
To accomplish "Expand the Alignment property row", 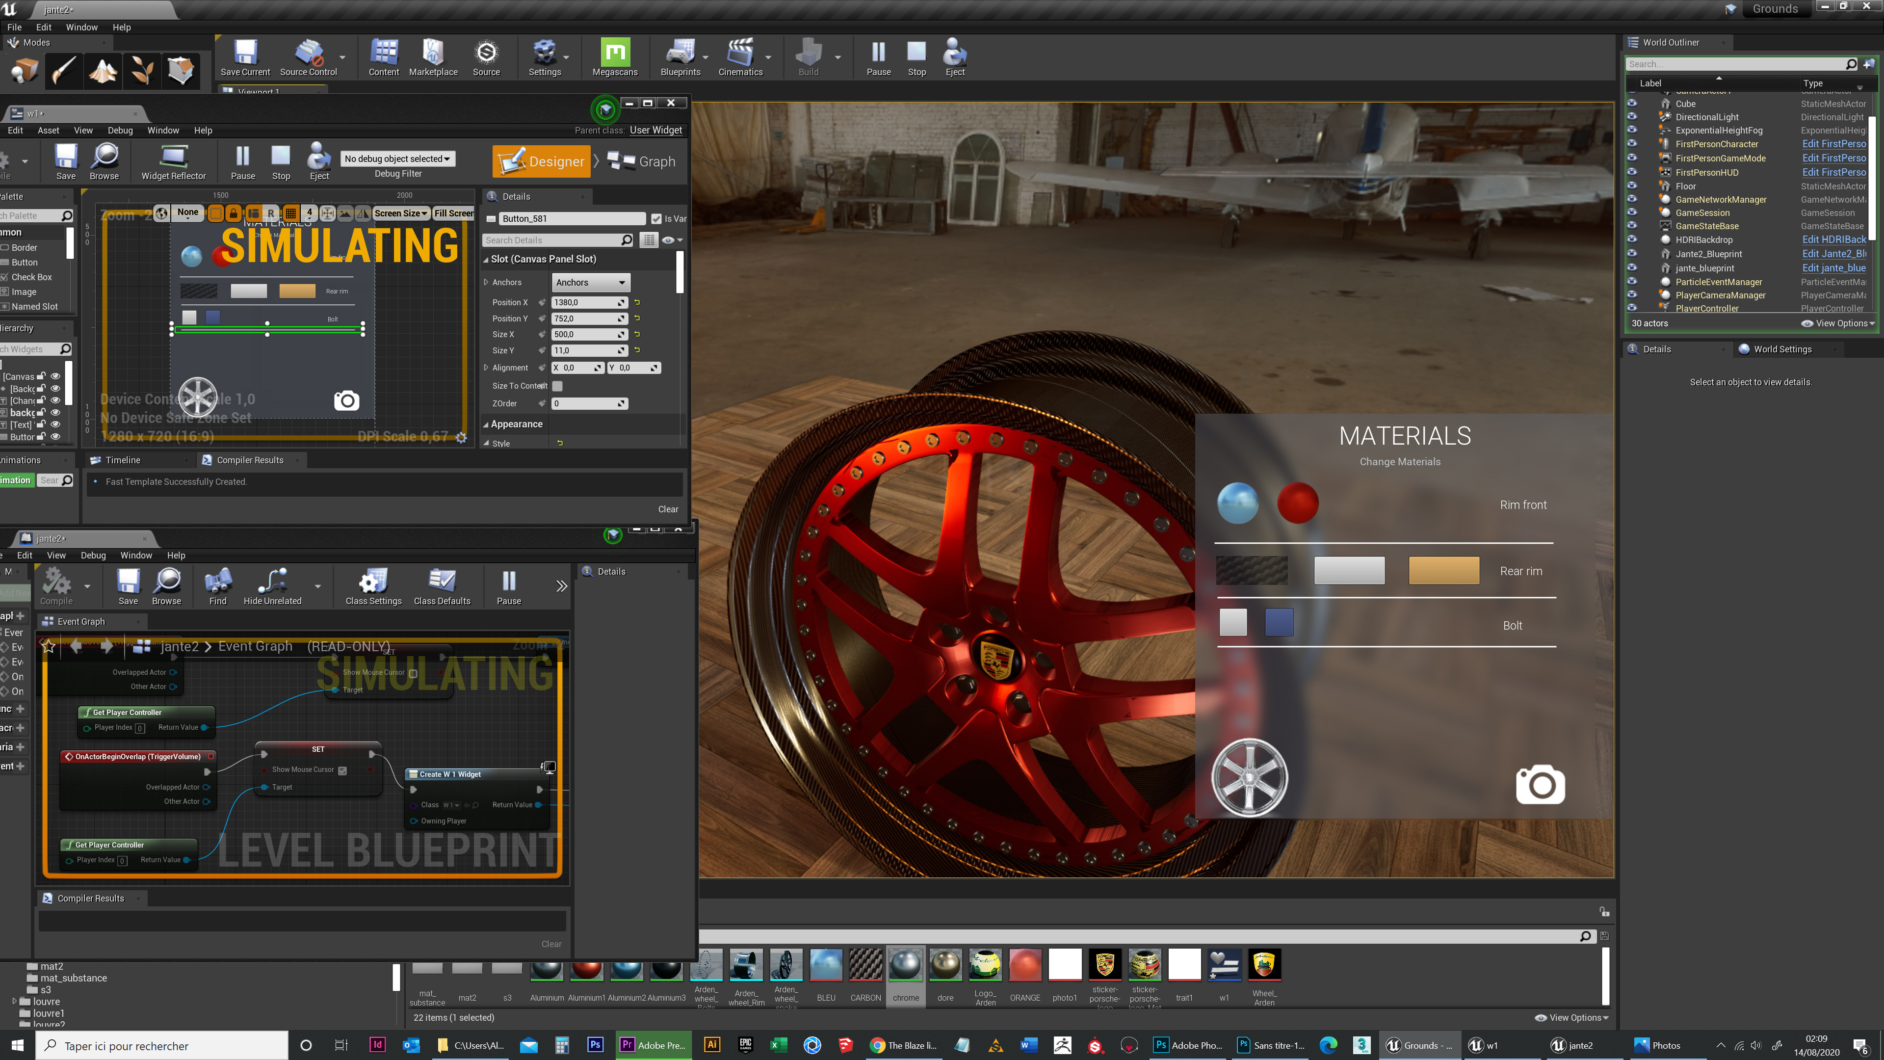I will click(x=486, y=368).
